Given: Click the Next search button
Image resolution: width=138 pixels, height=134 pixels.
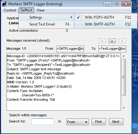Looking at the screenshot, I should (116, 122).
